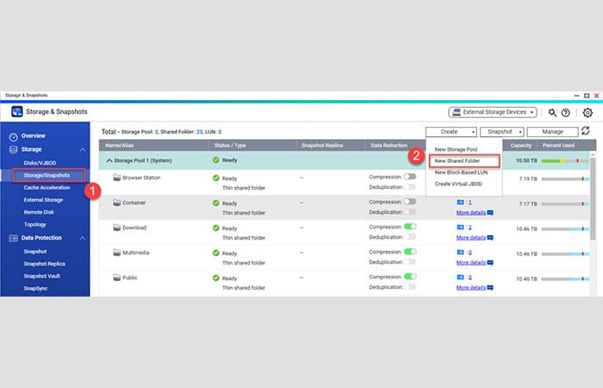Turn off Compression for Download folder
The image size is (603, 388).
click(x=409, y=227)
